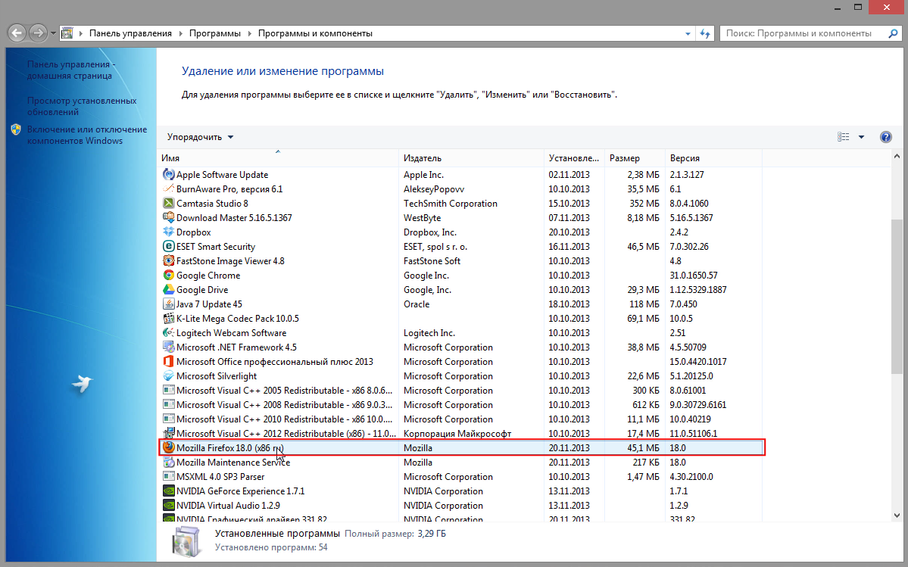Image resolution: width=908 pixels, height=567 pixels.
Task: Click the Google Chrome icon
Action: (x=169, y=276)
